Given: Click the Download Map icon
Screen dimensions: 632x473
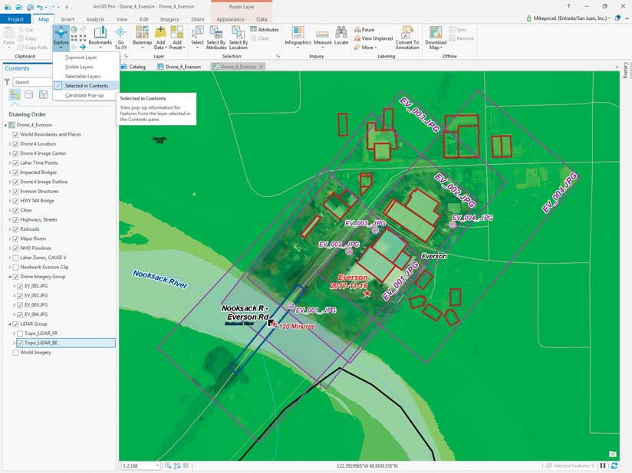Looking at the screenshot, I should (x=436, y=32).
